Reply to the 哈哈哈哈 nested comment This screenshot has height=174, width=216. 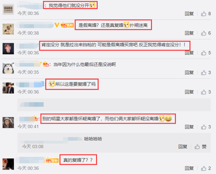pos(183,147)
